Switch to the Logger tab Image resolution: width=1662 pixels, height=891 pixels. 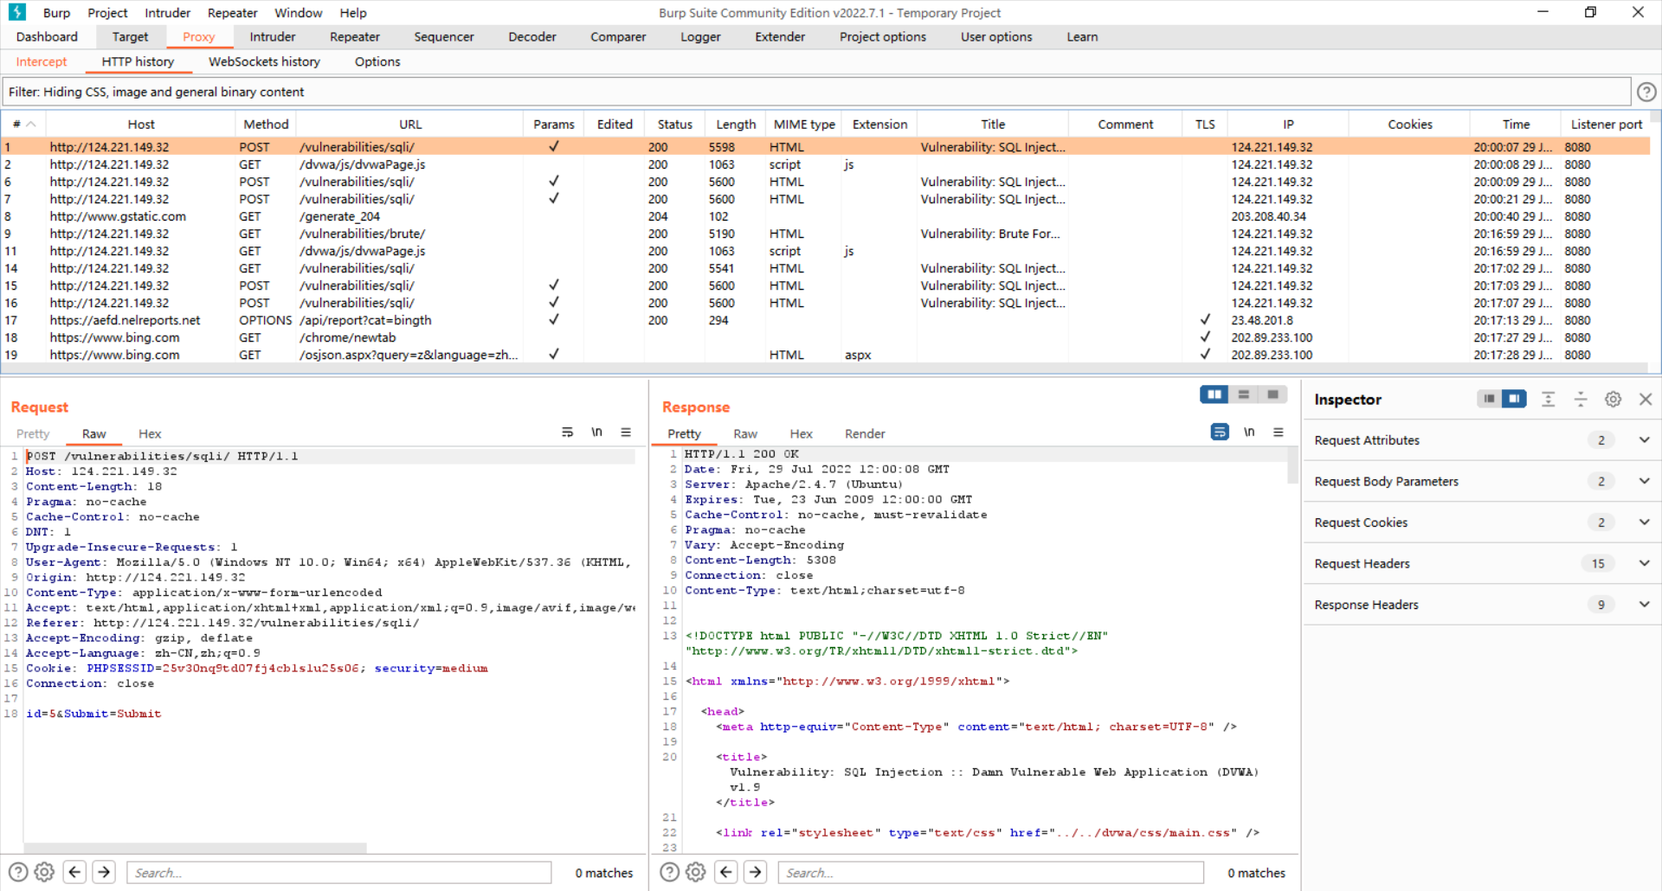pos(700,37)
